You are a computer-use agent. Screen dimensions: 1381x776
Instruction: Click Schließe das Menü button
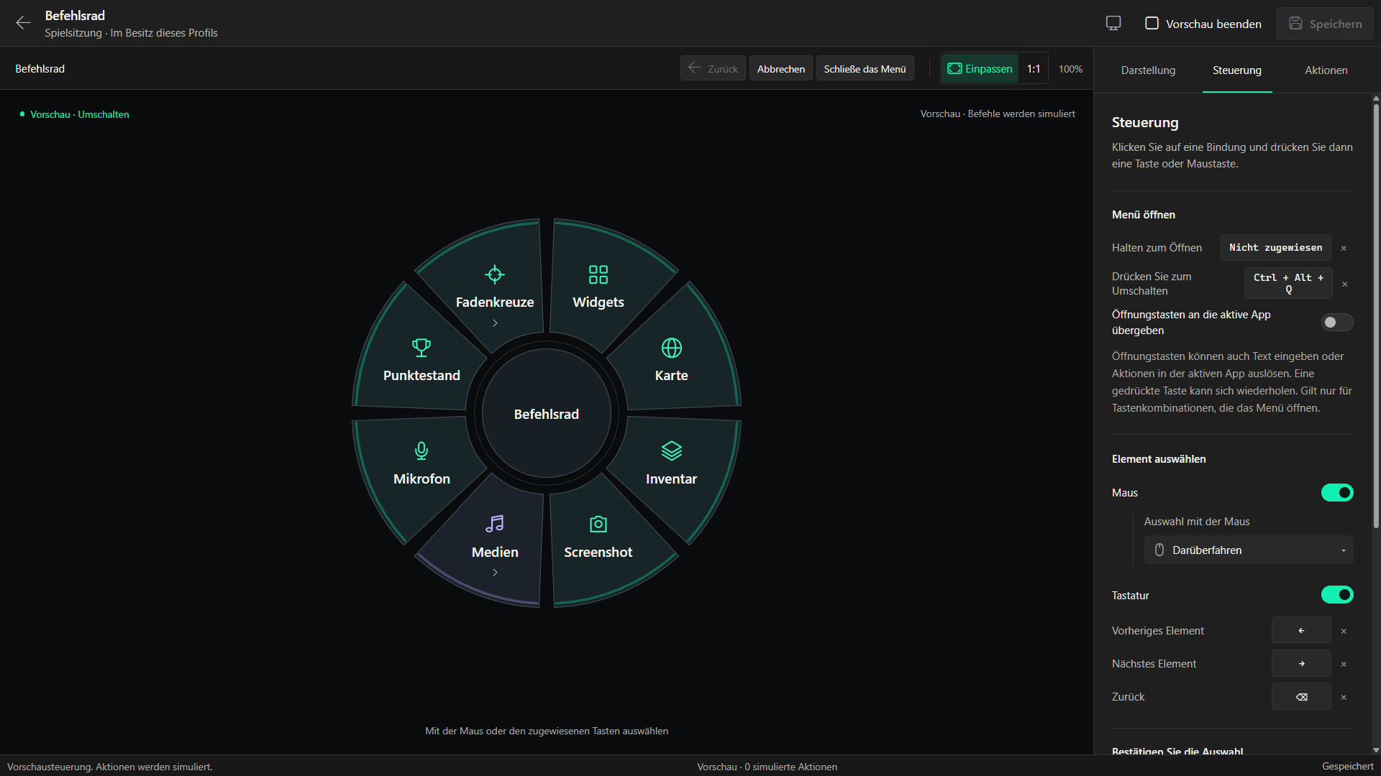865,69
